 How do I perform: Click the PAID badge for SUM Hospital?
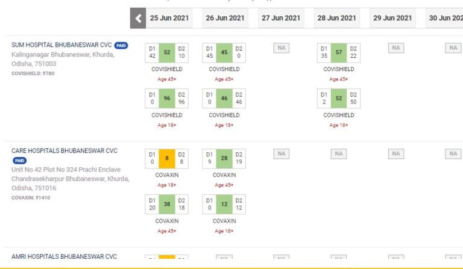[x=121, y=45]
